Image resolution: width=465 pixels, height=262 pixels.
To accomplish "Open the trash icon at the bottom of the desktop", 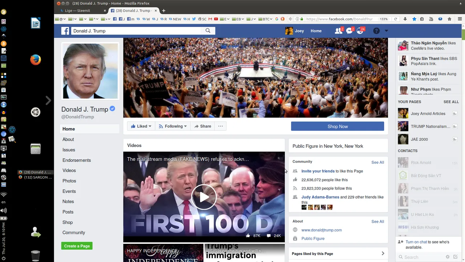I will [x=35, y=255].
